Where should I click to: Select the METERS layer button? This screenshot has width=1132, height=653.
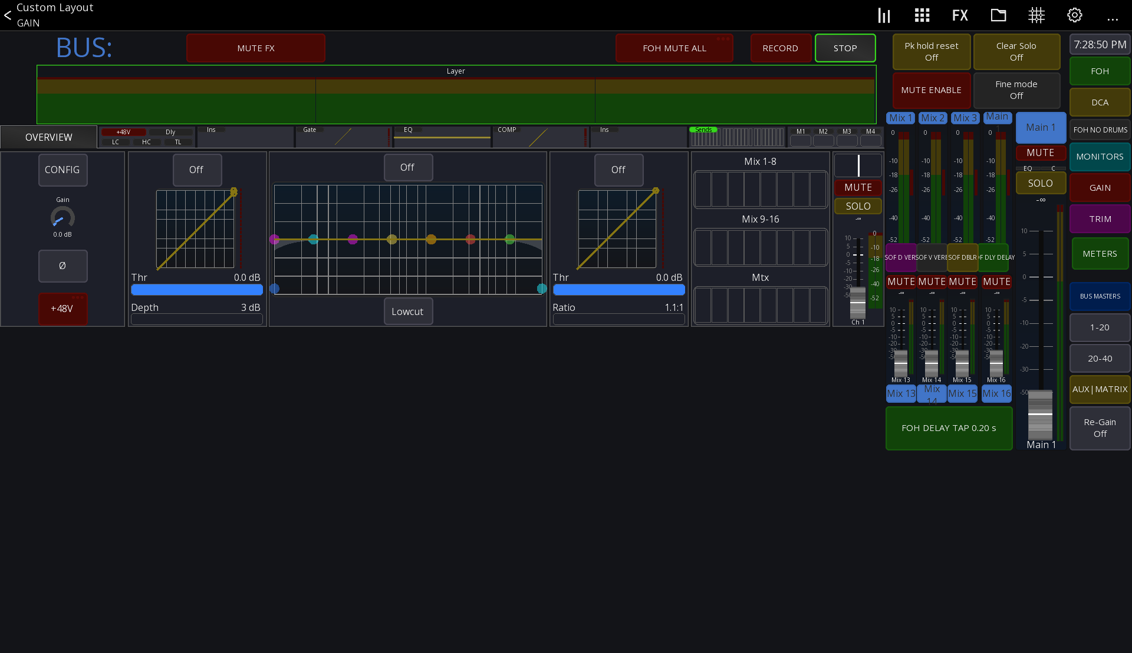[x=1100, y=254]
